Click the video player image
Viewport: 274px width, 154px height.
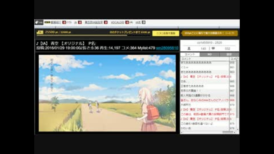tap(107, 93)
